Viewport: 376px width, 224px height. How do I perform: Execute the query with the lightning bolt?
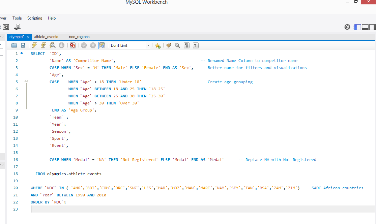[x=34, y=45]
